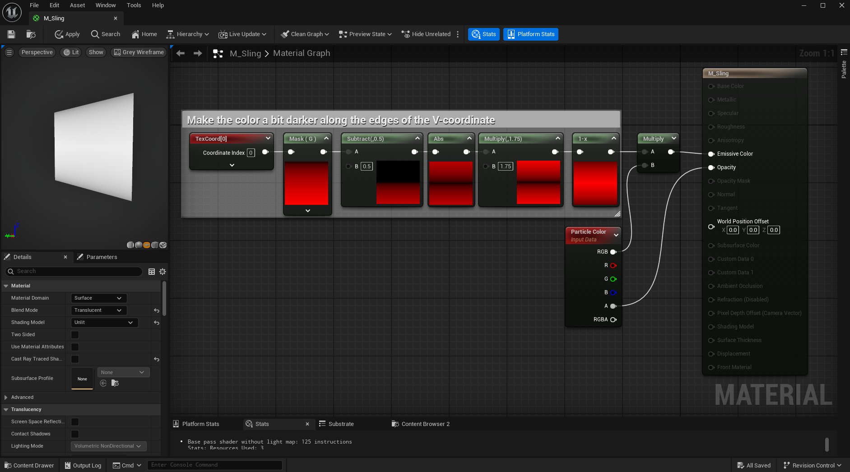This screenshot has height=472, width=850.
Task: Toggle the Platform Stats button
Action: tap(531, 34)
